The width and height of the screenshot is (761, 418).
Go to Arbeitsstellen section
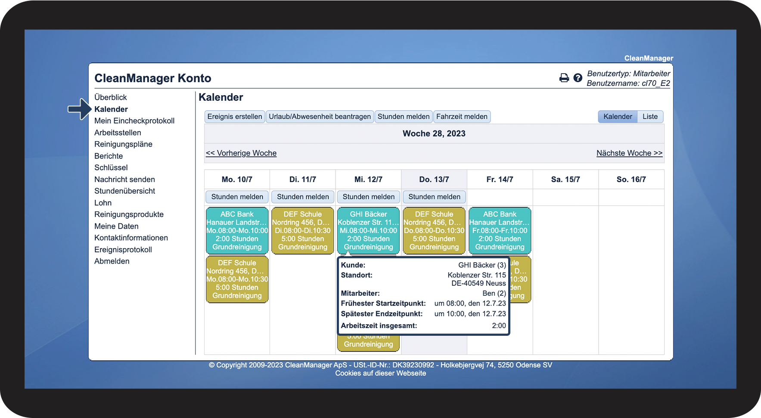pyautogui.click(x=118, y=133)
